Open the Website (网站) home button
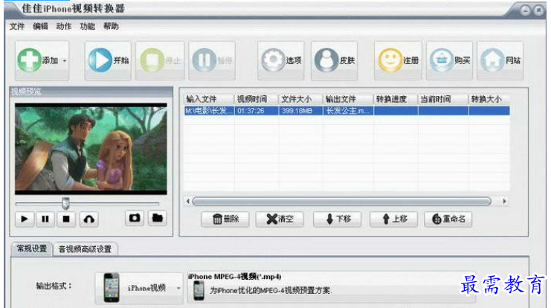The width and height of the screenshot is (551, 308). pyautogui.click(x=500, y=60)
